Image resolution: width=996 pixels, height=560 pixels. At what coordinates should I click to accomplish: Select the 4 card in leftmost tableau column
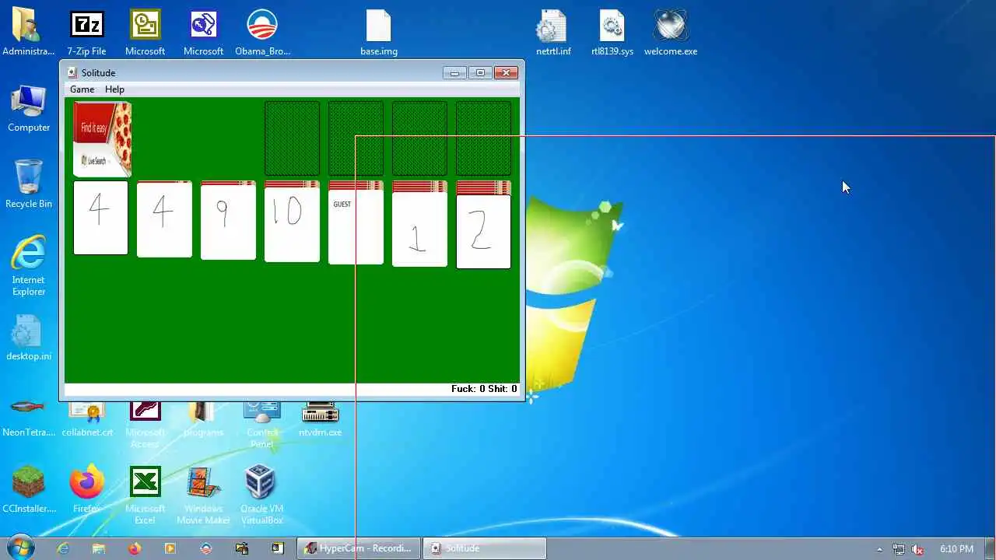100,218
